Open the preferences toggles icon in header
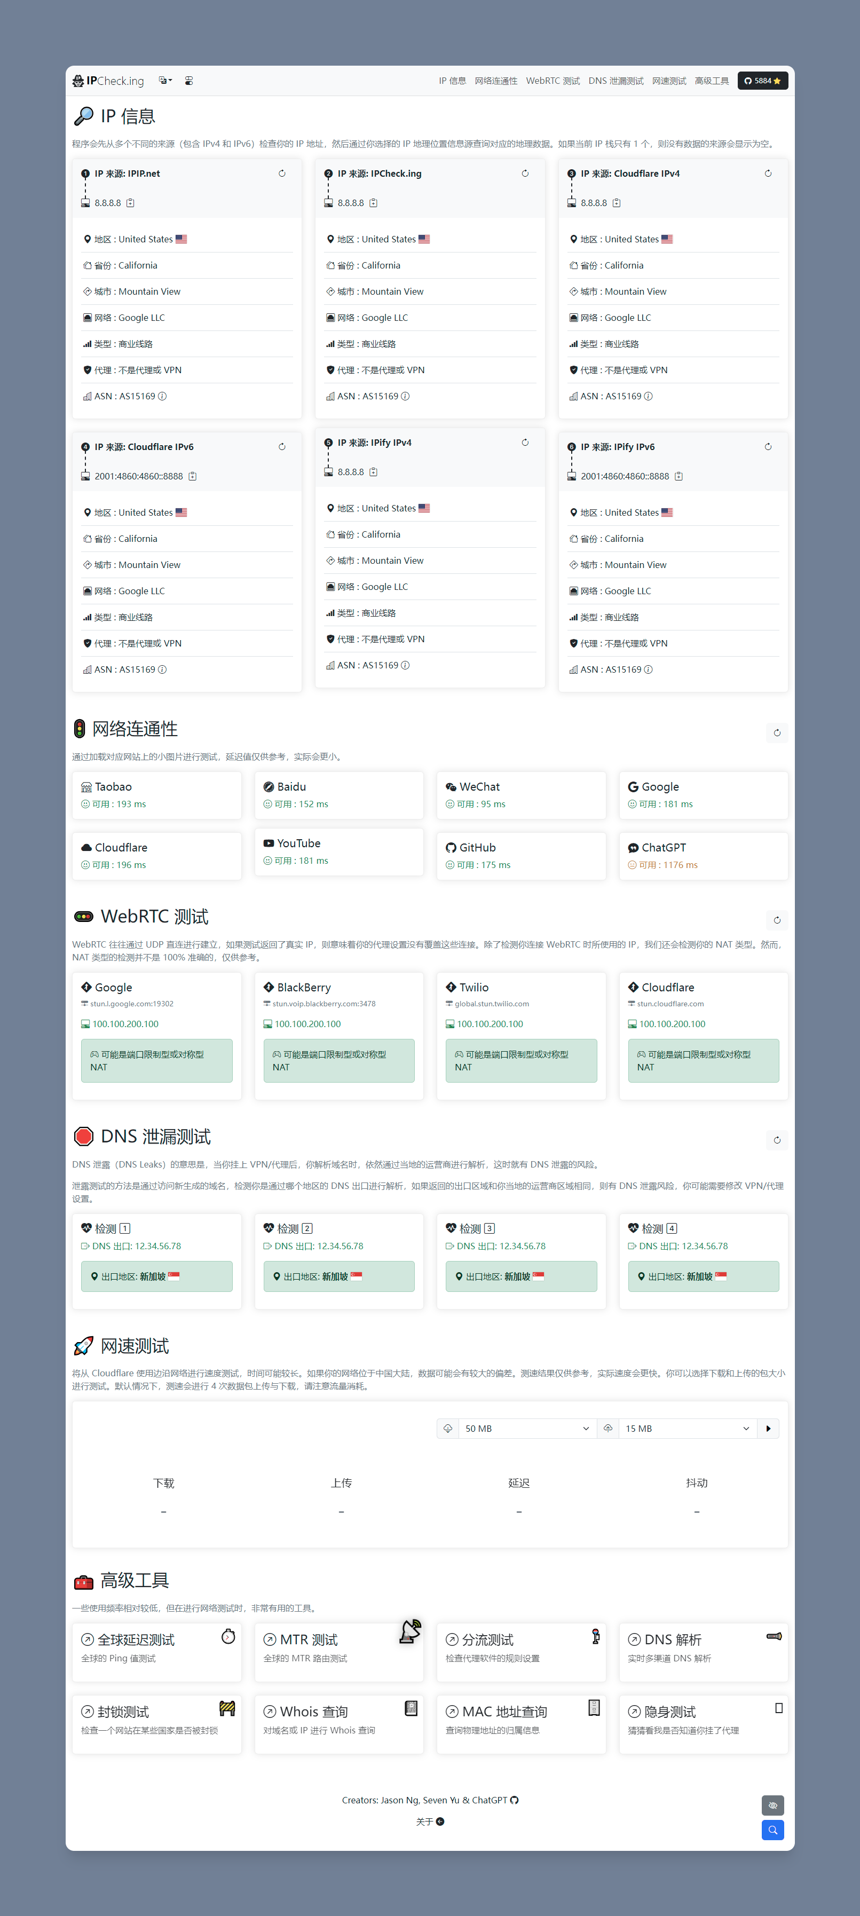Image resolution: width=860 pixels, height=1916 pixels. 189,81
